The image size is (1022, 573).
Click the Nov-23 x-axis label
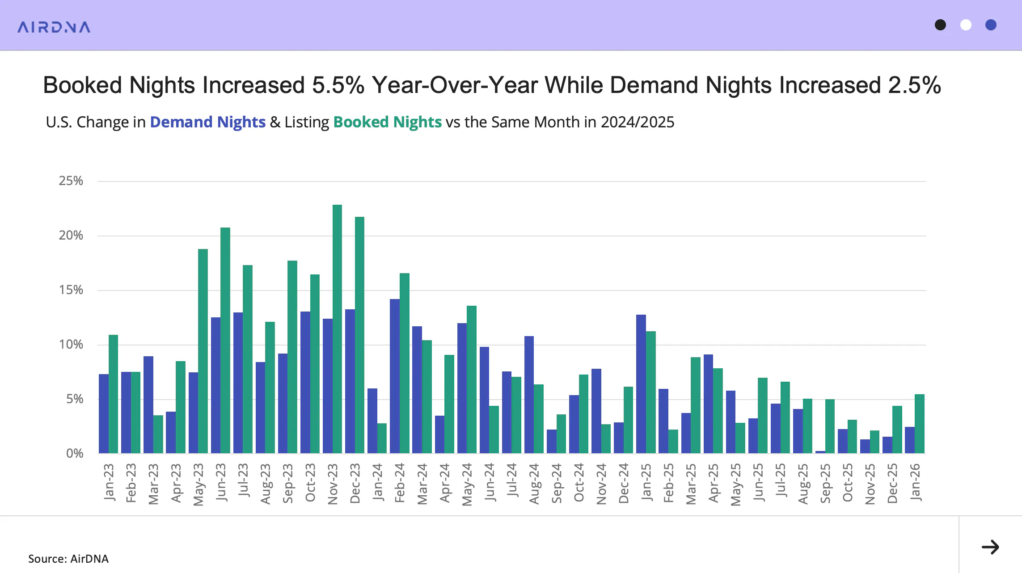click(x=332, y=484)
